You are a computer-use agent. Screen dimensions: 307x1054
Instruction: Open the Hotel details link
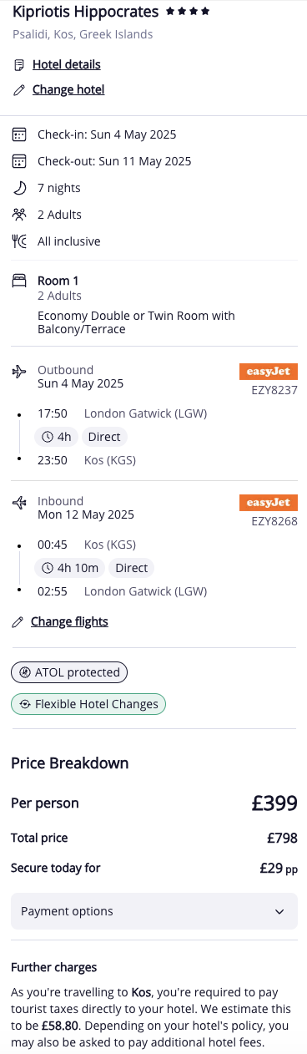67,64
